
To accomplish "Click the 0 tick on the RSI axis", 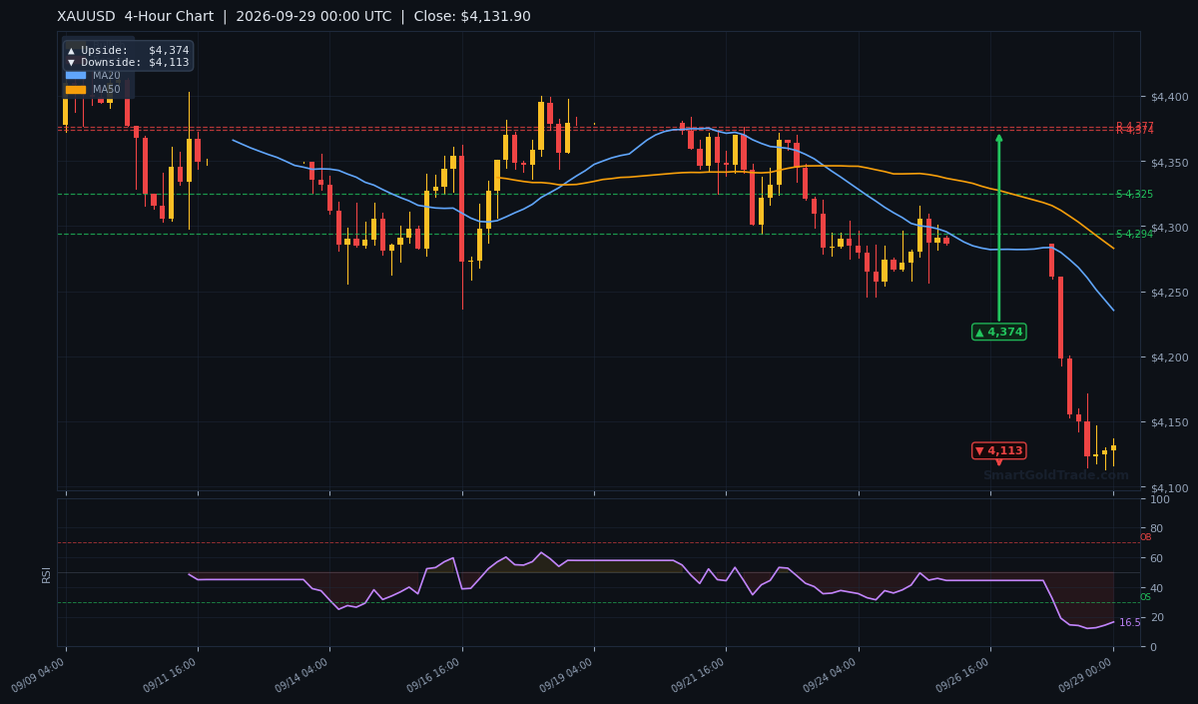I will point(1154,647).
